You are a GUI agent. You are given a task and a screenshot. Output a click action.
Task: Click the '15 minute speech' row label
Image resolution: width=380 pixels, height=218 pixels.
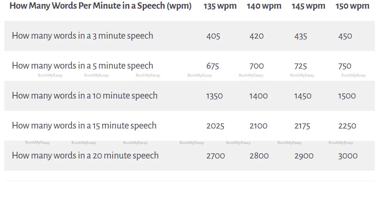tap(84, 126)
